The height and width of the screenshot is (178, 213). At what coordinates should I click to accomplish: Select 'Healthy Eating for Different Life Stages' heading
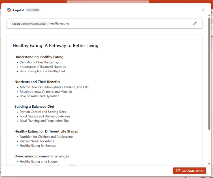(x=46, y=131)
